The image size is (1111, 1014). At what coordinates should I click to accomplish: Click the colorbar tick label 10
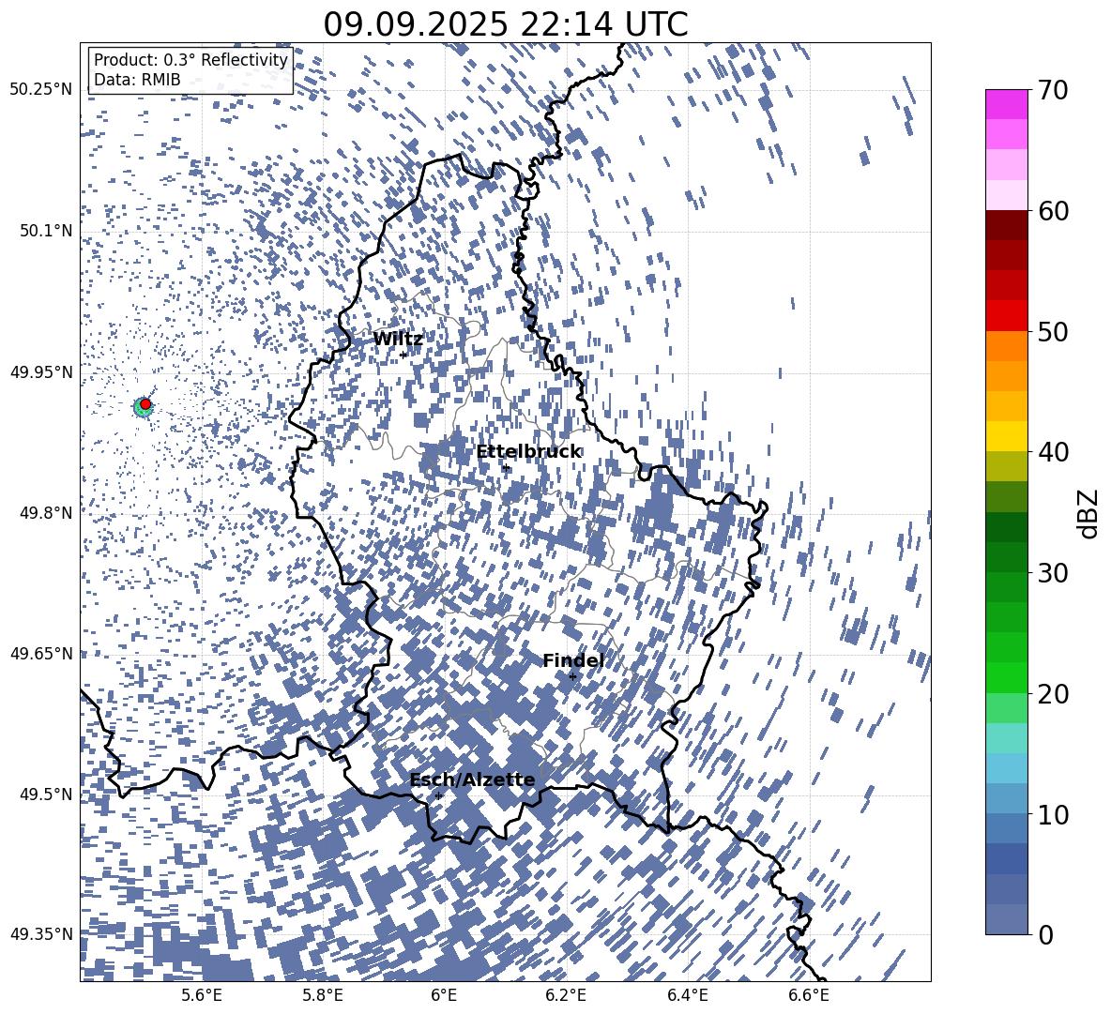[1053, 814]
